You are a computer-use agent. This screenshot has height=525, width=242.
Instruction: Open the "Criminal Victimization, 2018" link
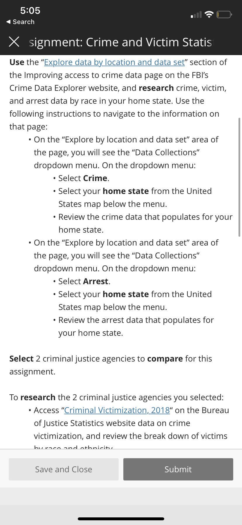click(117, 410)
